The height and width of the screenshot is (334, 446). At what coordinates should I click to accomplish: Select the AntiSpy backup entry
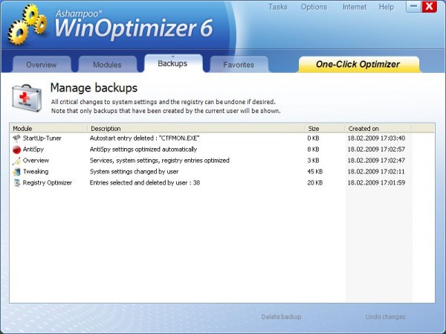click(x=222, y=150)
